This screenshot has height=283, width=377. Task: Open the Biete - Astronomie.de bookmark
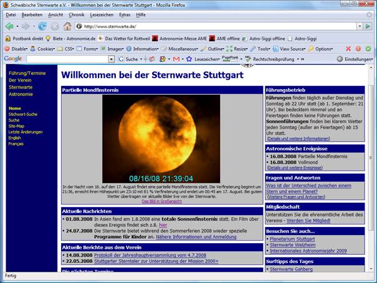[x=70, y=39]
